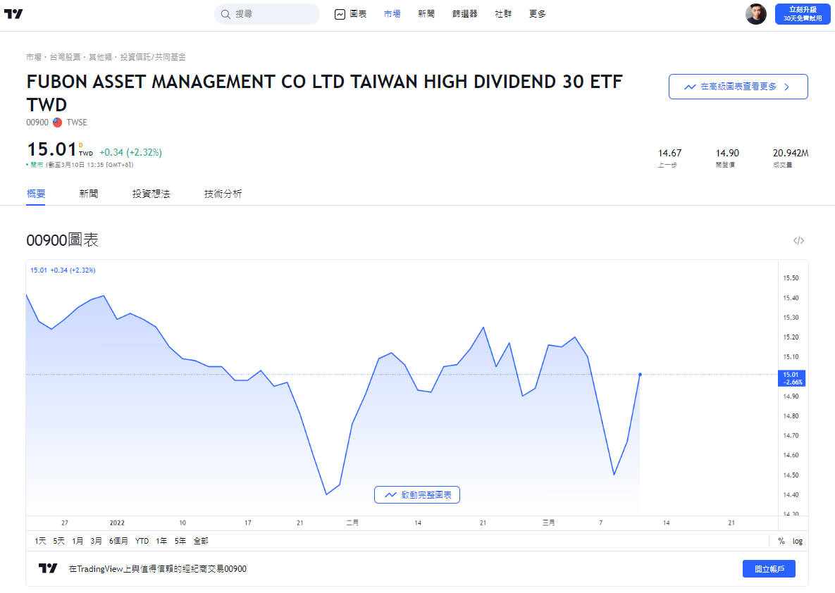Go to 市場 breadcrumb link
The width and height of the screenshot is (835, 593).
[34, 57]
